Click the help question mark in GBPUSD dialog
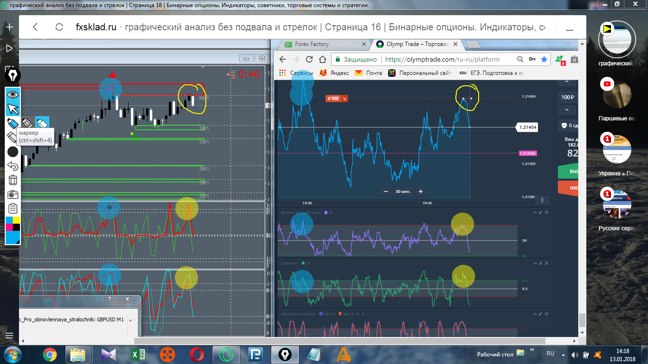Viewport: 648px width, 364px height. pyautogui.click(x=110, y=300)
